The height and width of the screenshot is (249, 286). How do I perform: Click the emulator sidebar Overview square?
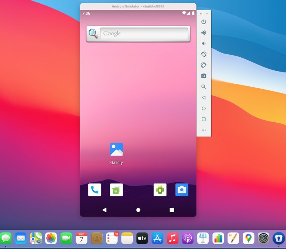[x=204, y=119]
